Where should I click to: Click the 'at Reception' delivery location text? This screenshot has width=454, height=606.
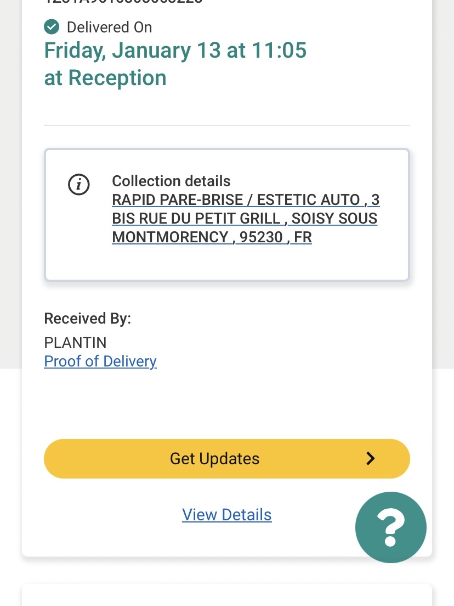pos(105,78)
